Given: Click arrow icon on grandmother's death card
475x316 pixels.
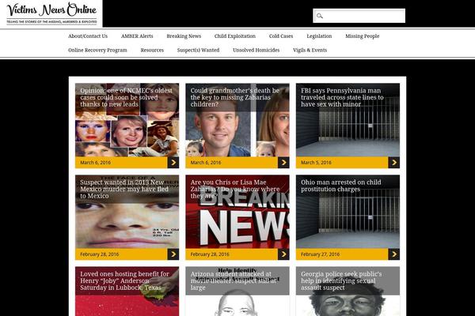Looking at the screenshot, I should click(x=283, y=163).
